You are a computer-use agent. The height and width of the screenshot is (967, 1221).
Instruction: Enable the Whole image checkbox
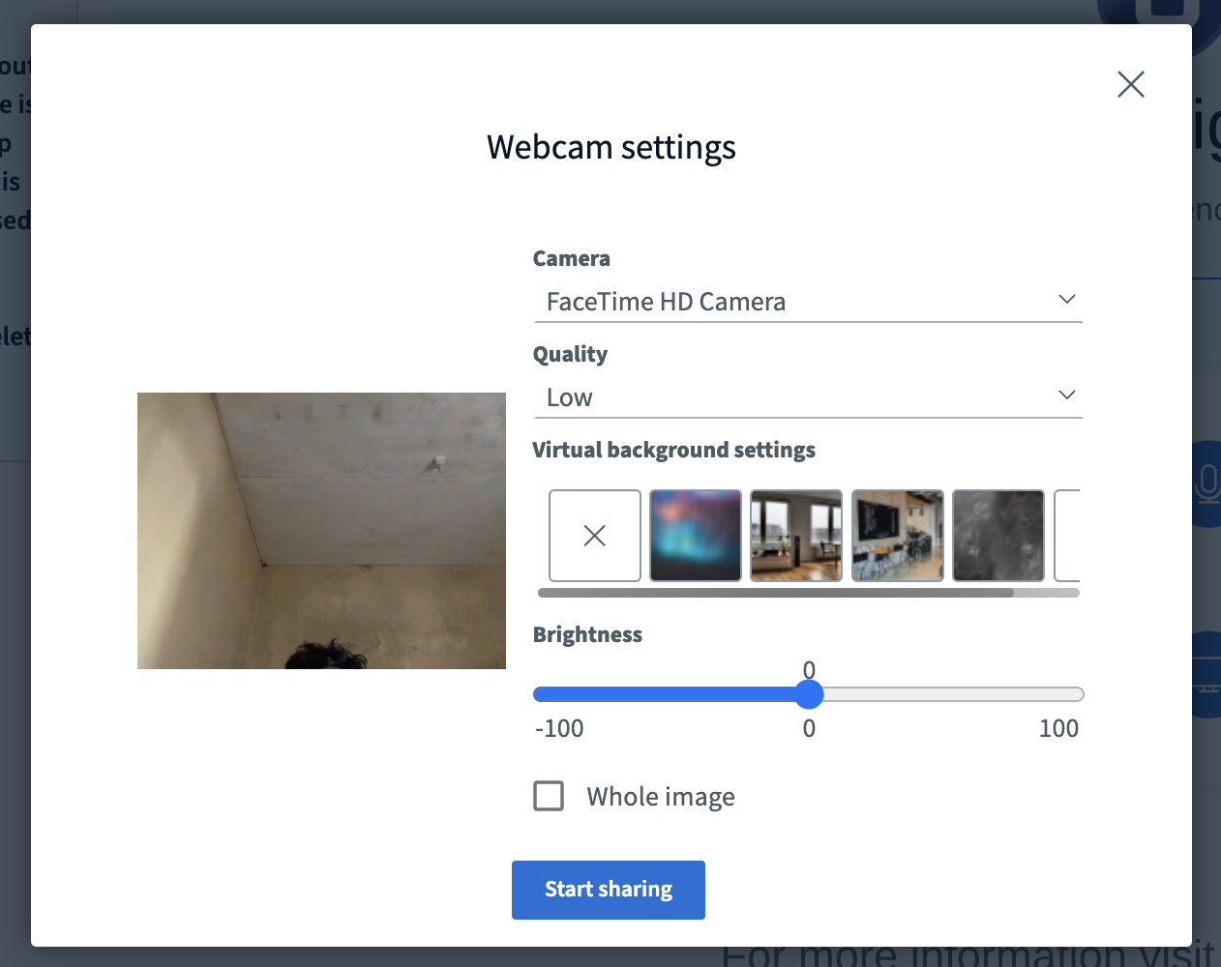549,796
